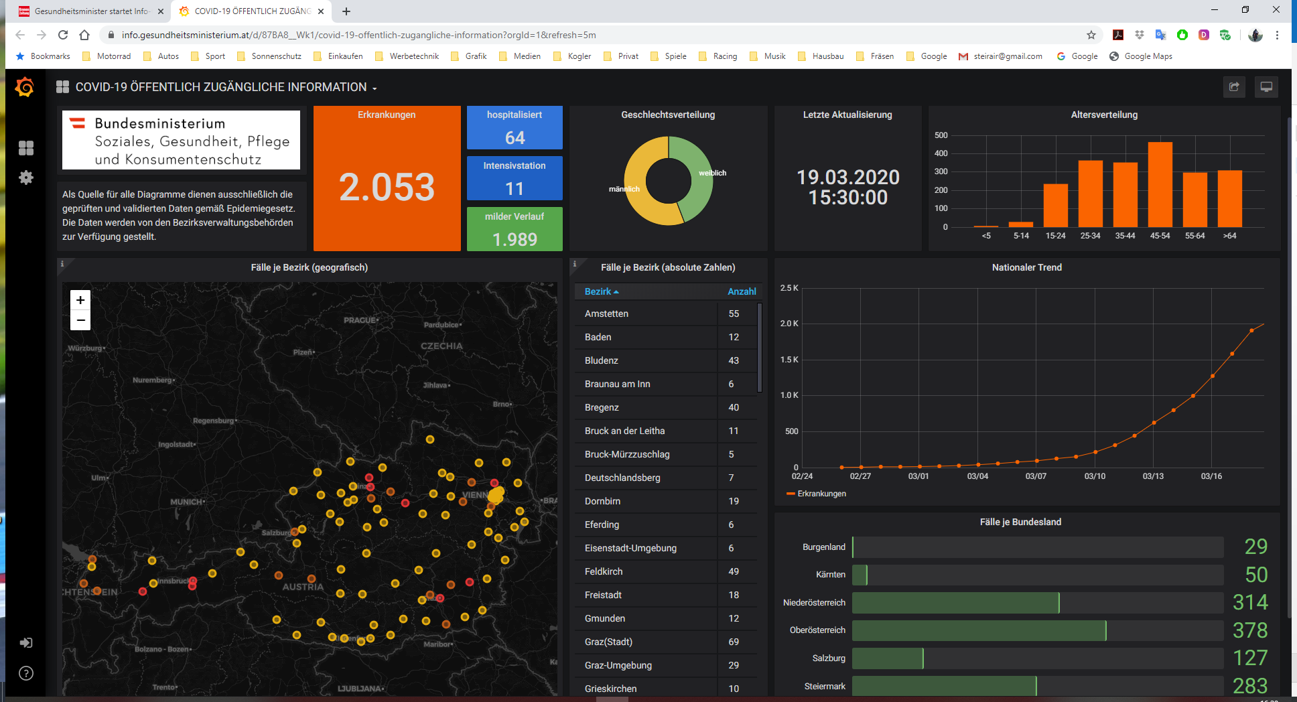Open the dashboard title dropdown

[x=374, y=88]
